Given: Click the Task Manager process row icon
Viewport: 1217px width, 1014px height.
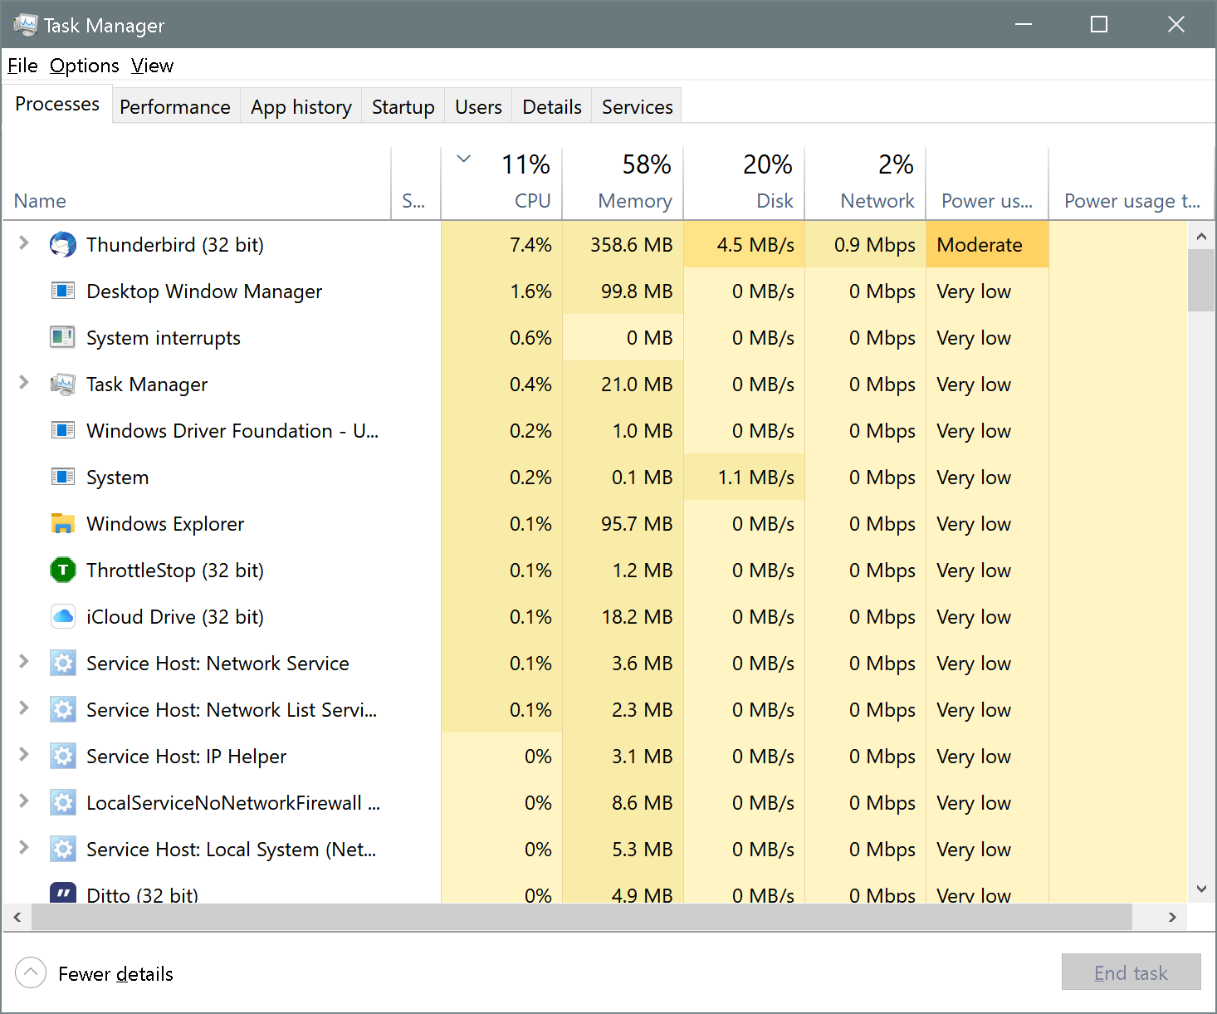Looking at the screenshot, I should pos(63,385).
